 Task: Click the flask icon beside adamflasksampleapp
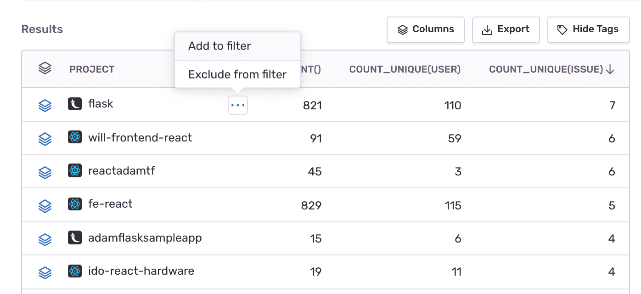coord(75,237)
